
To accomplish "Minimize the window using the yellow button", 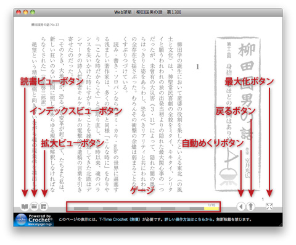I will [x=25, y=12].
